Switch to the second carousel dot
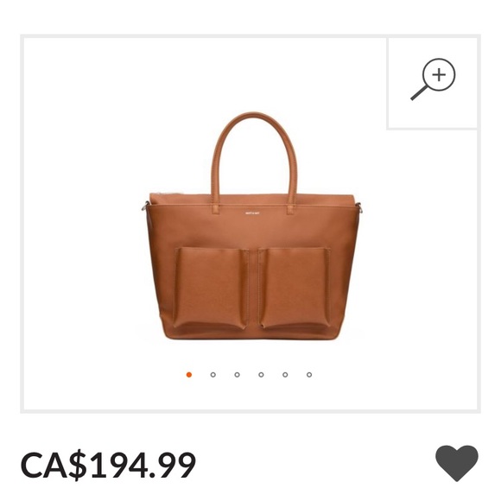 tap(213, 375)
